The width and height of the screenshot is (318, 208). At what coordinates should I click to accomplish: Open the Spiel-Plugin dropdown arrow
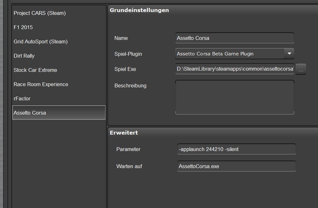[289, 54]
